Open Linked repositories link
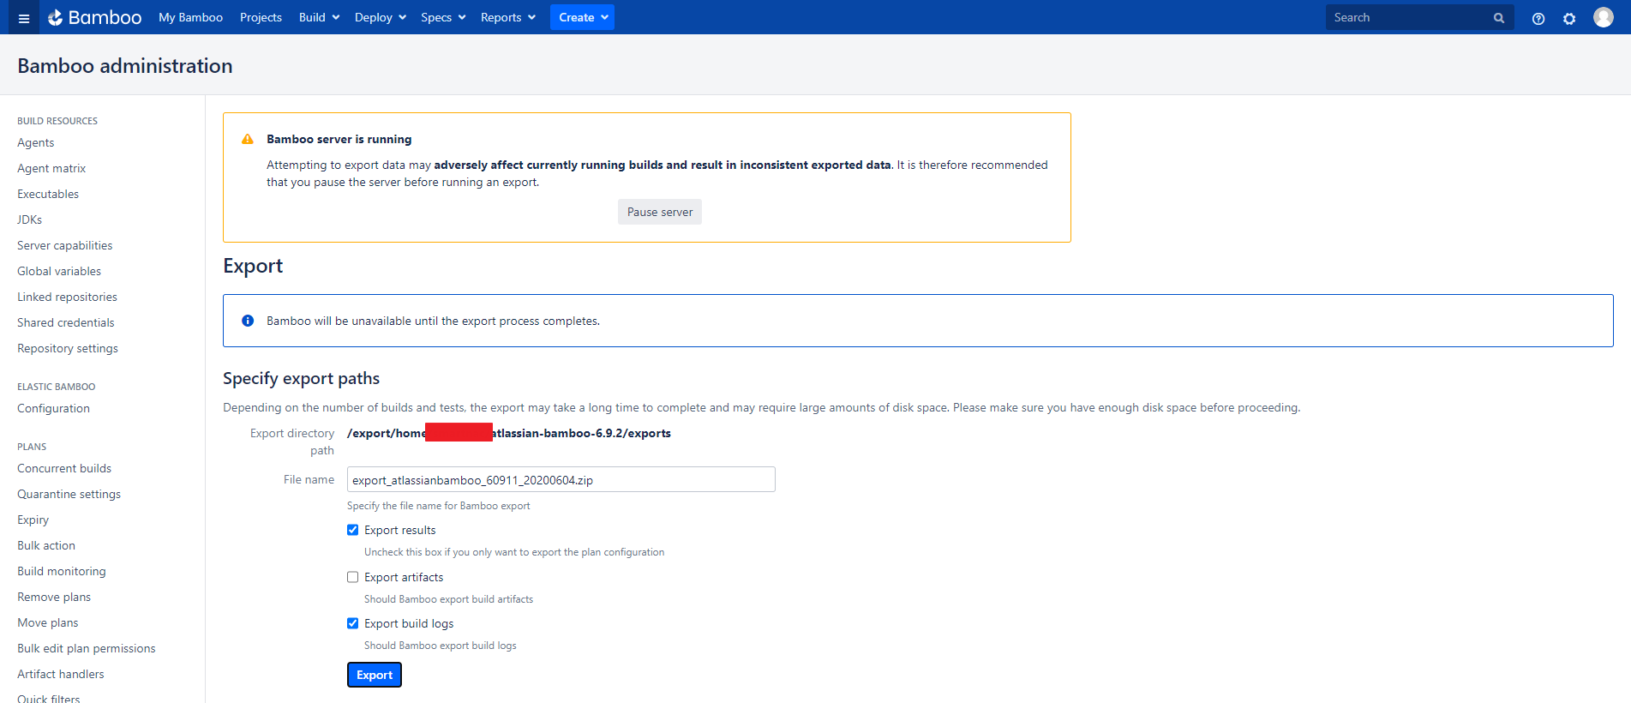 pyautogui.click(x=67, y=297)
